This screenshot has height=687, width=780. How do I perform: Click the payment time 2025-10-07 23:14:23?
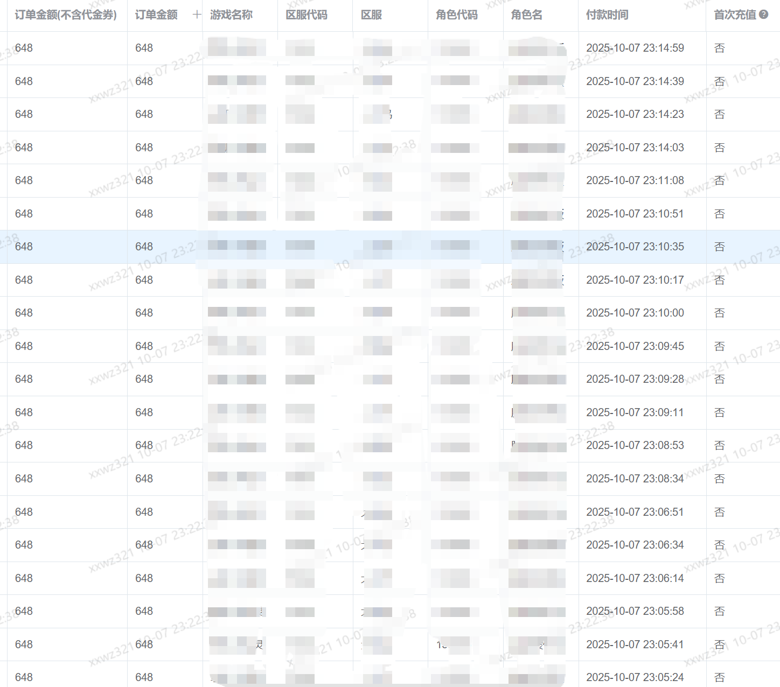coord(635,114)
